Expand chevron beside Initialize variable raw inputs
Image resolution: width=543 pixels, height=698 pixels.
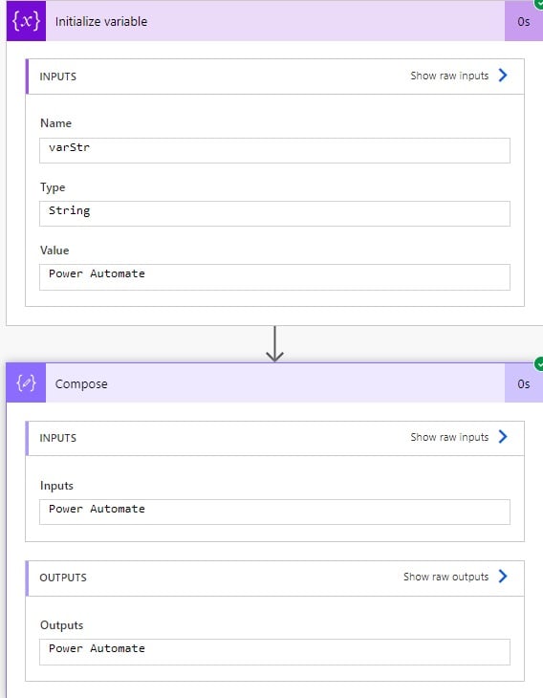point(503,76)
